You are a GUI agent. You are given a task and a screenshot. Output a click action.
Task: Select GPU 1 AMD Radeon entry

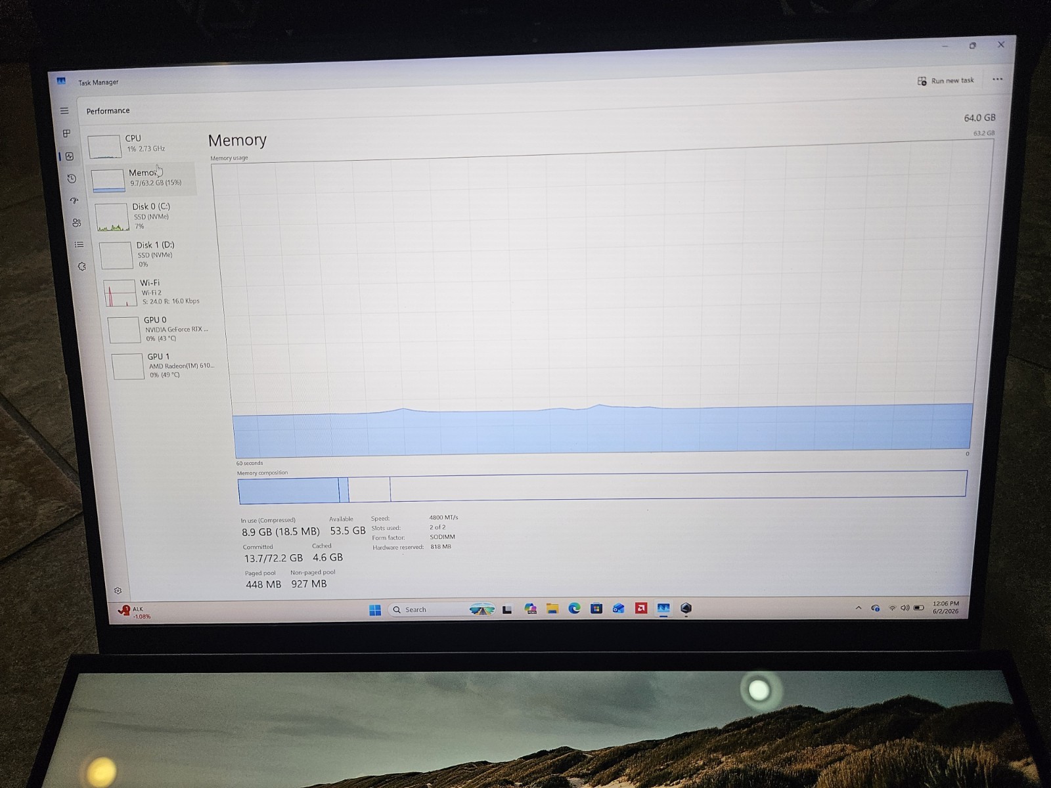[164, 366]
